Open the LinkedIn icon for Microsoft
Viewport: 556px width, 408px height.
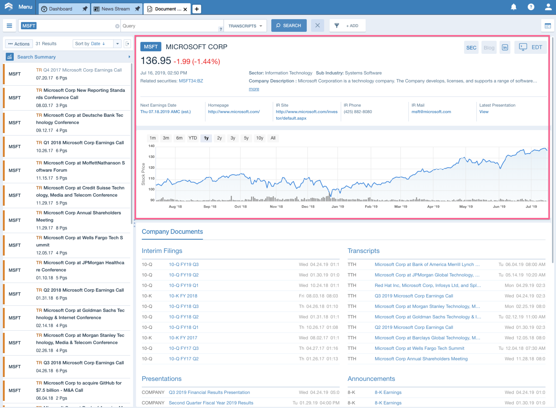tap(505, 47)
